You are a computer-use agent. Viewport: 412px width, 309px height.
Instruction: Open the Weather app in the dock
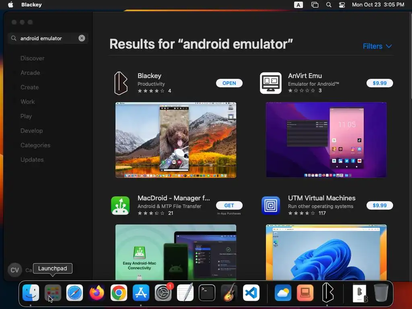283,293
